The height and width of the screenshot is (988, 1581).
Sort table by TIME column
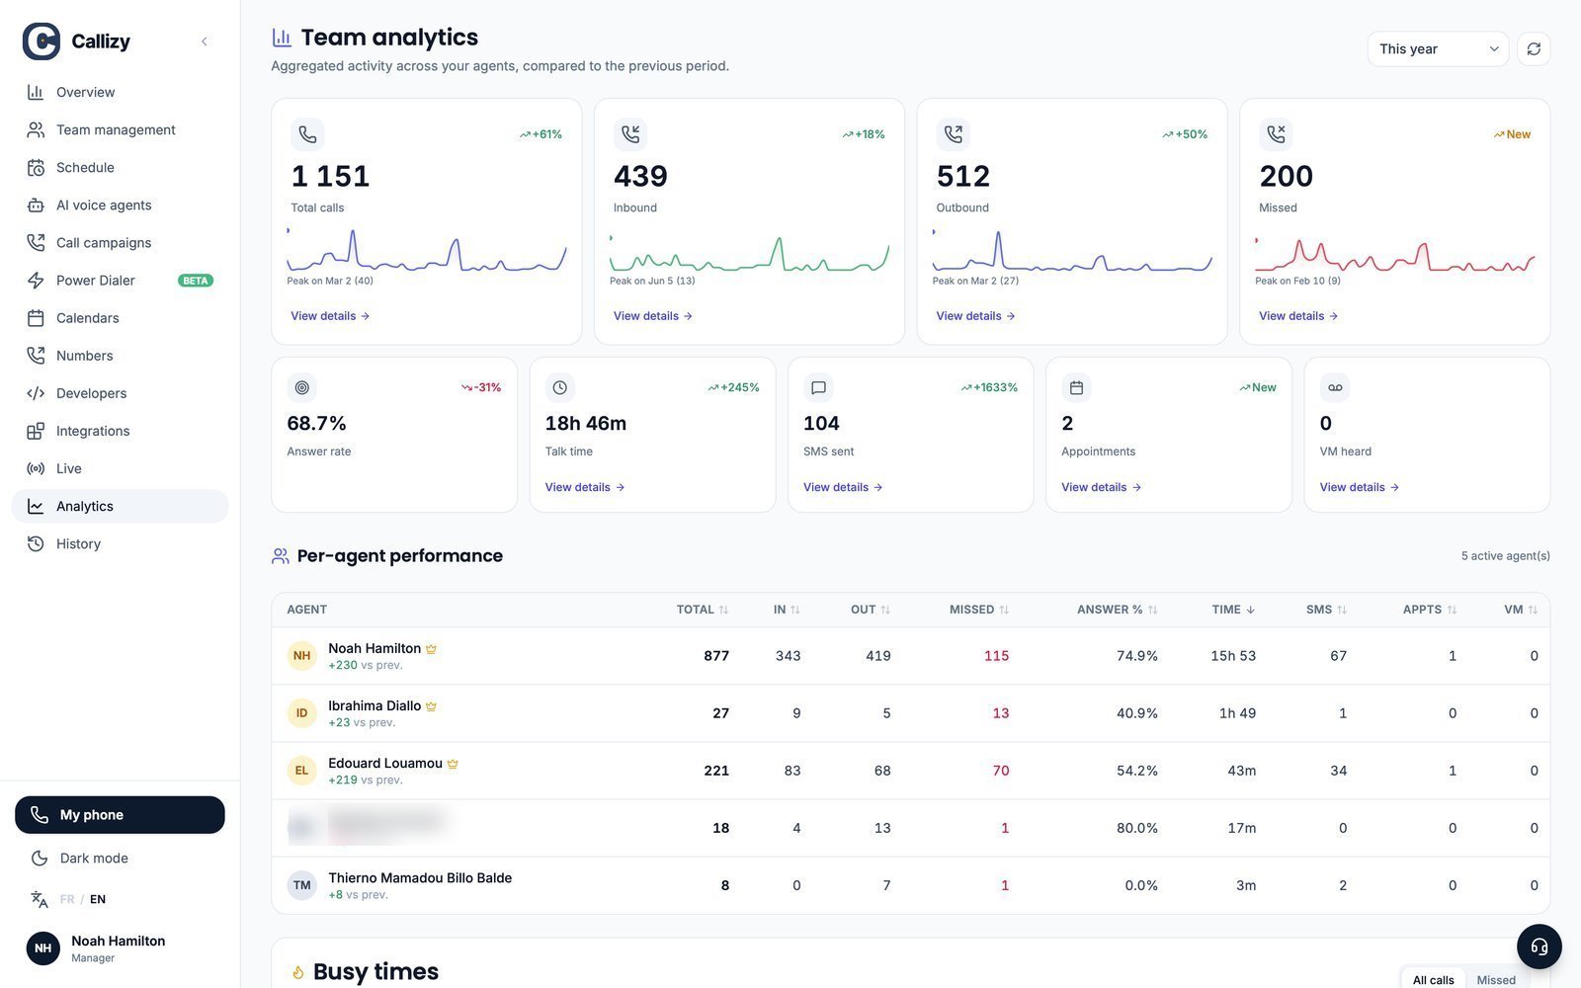[1233, 610]
